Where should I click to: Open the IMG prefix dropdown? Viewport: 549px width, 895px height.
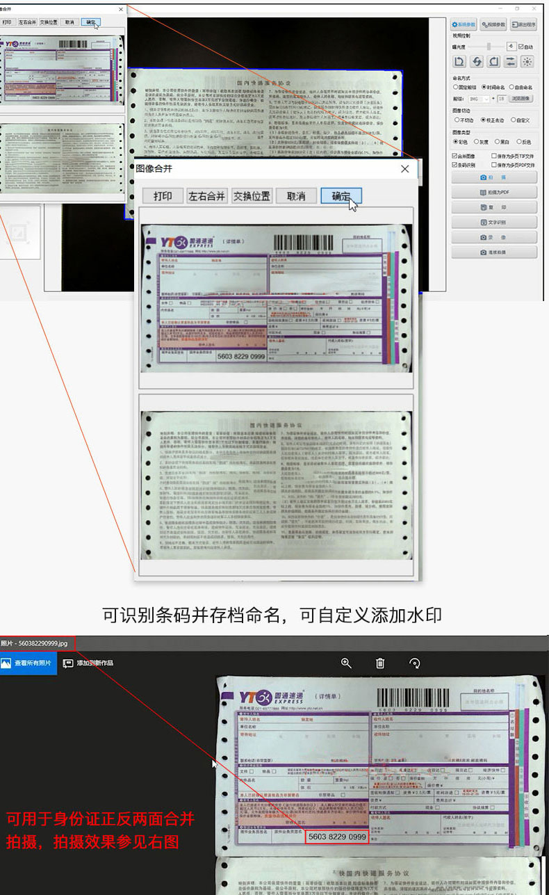tap(479, 99)
